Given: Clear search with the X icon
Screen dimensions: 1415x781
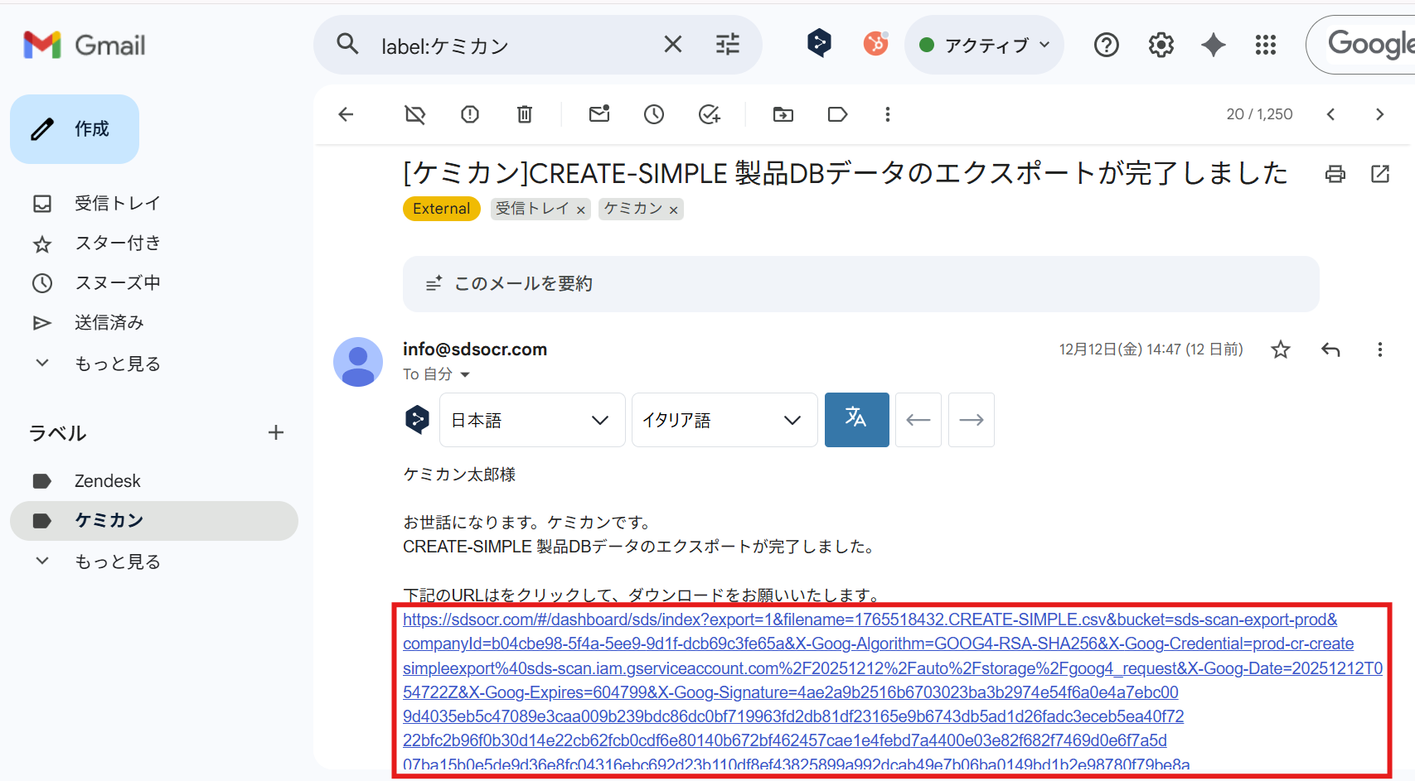Looking at the screenshot, I should [673, 44].
